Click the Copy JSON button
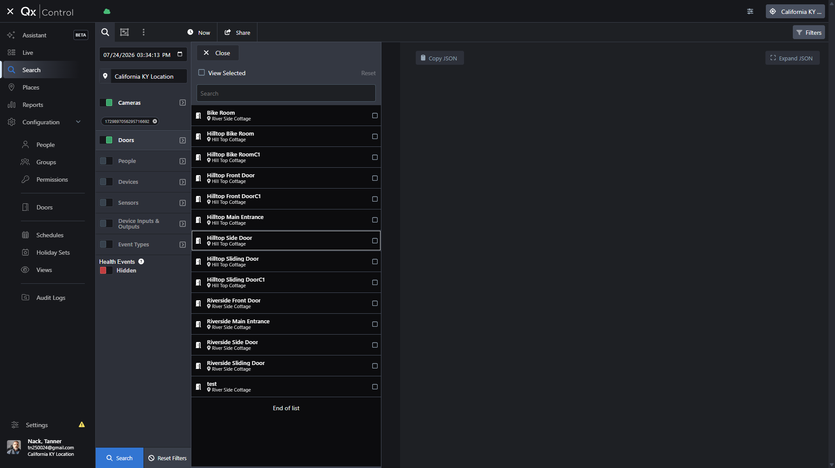The height and width of the screenshot is (468, 835). pyautogui.click(x=440, y=58)
